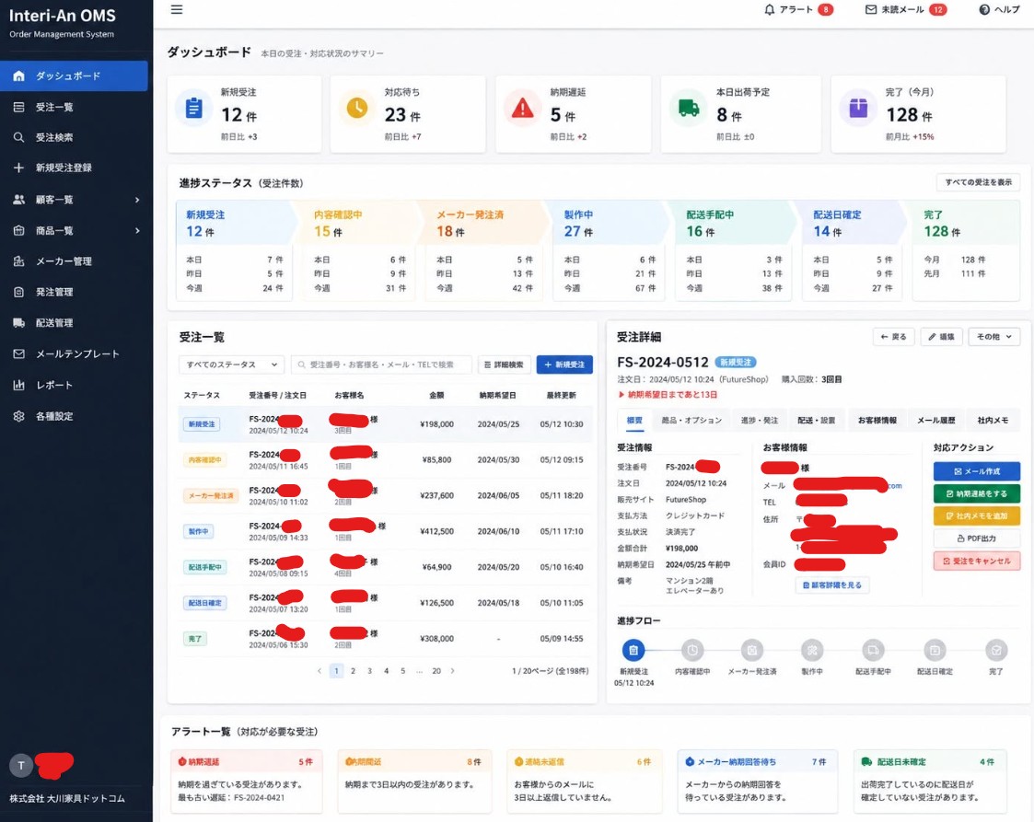
Task: Open 新規受注登録 in sidebar
Action: pos(74,168)
